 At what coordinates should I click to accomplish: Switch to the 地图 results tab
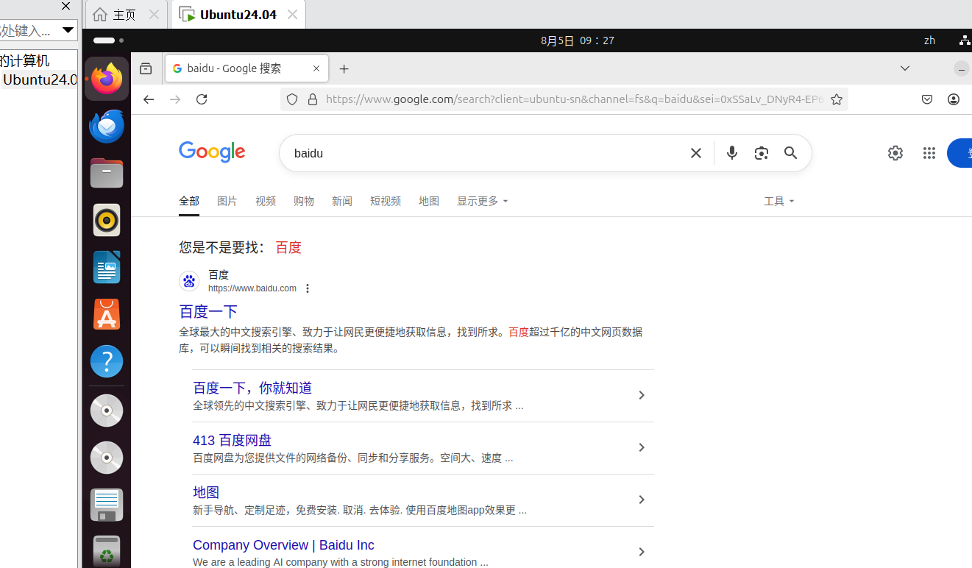(x=429, y=201)
